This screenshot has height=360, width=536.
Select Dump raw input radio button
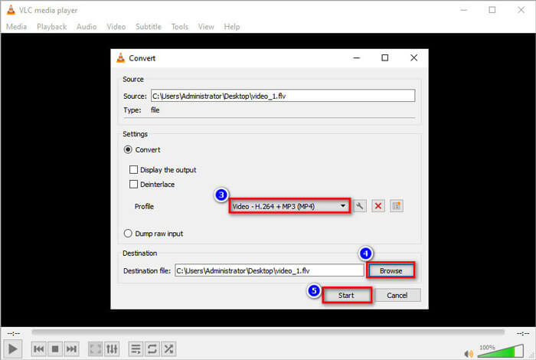point(128,234)
